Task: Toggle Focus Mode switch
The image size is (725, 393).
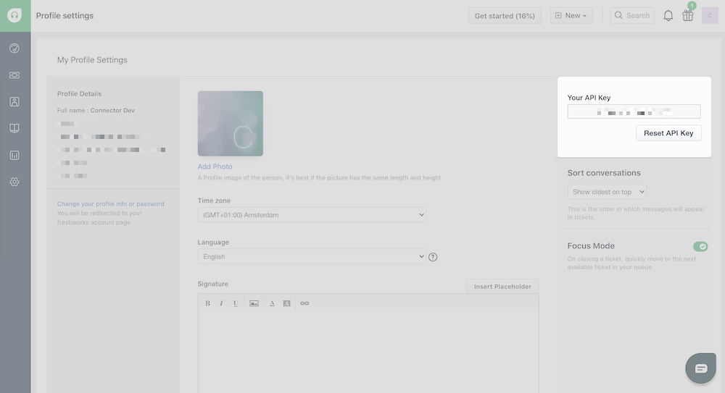Action: [700, 247]
